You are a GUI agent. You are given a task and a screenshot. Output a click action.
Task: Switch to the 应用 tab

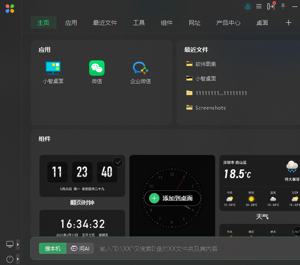coord(71,23)
